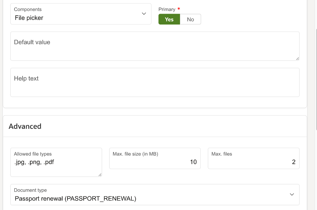Screen dimensions: 317x210
Task: Switch Primary to No
Action: point(190,19)
